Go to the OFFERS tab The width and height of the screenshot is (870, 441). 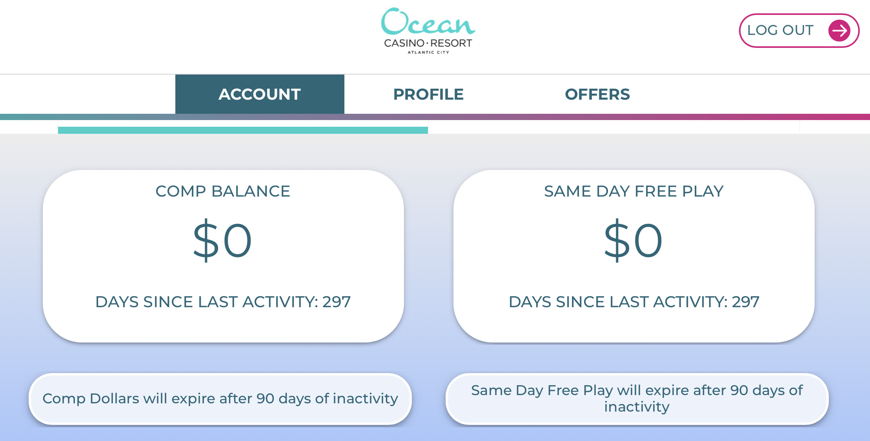pos(597,94)
